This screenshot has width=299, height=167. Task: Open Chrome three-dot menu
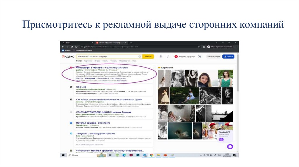coord(236,47)
